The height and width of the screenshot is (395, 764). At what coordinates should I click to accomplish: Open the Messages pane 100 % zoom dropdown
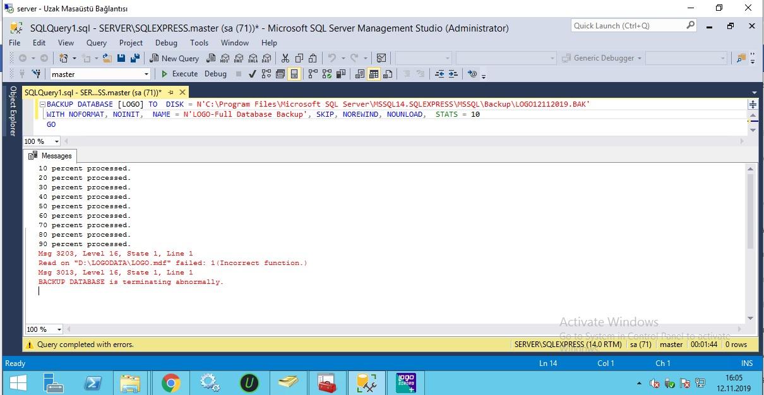click(59, 329)
